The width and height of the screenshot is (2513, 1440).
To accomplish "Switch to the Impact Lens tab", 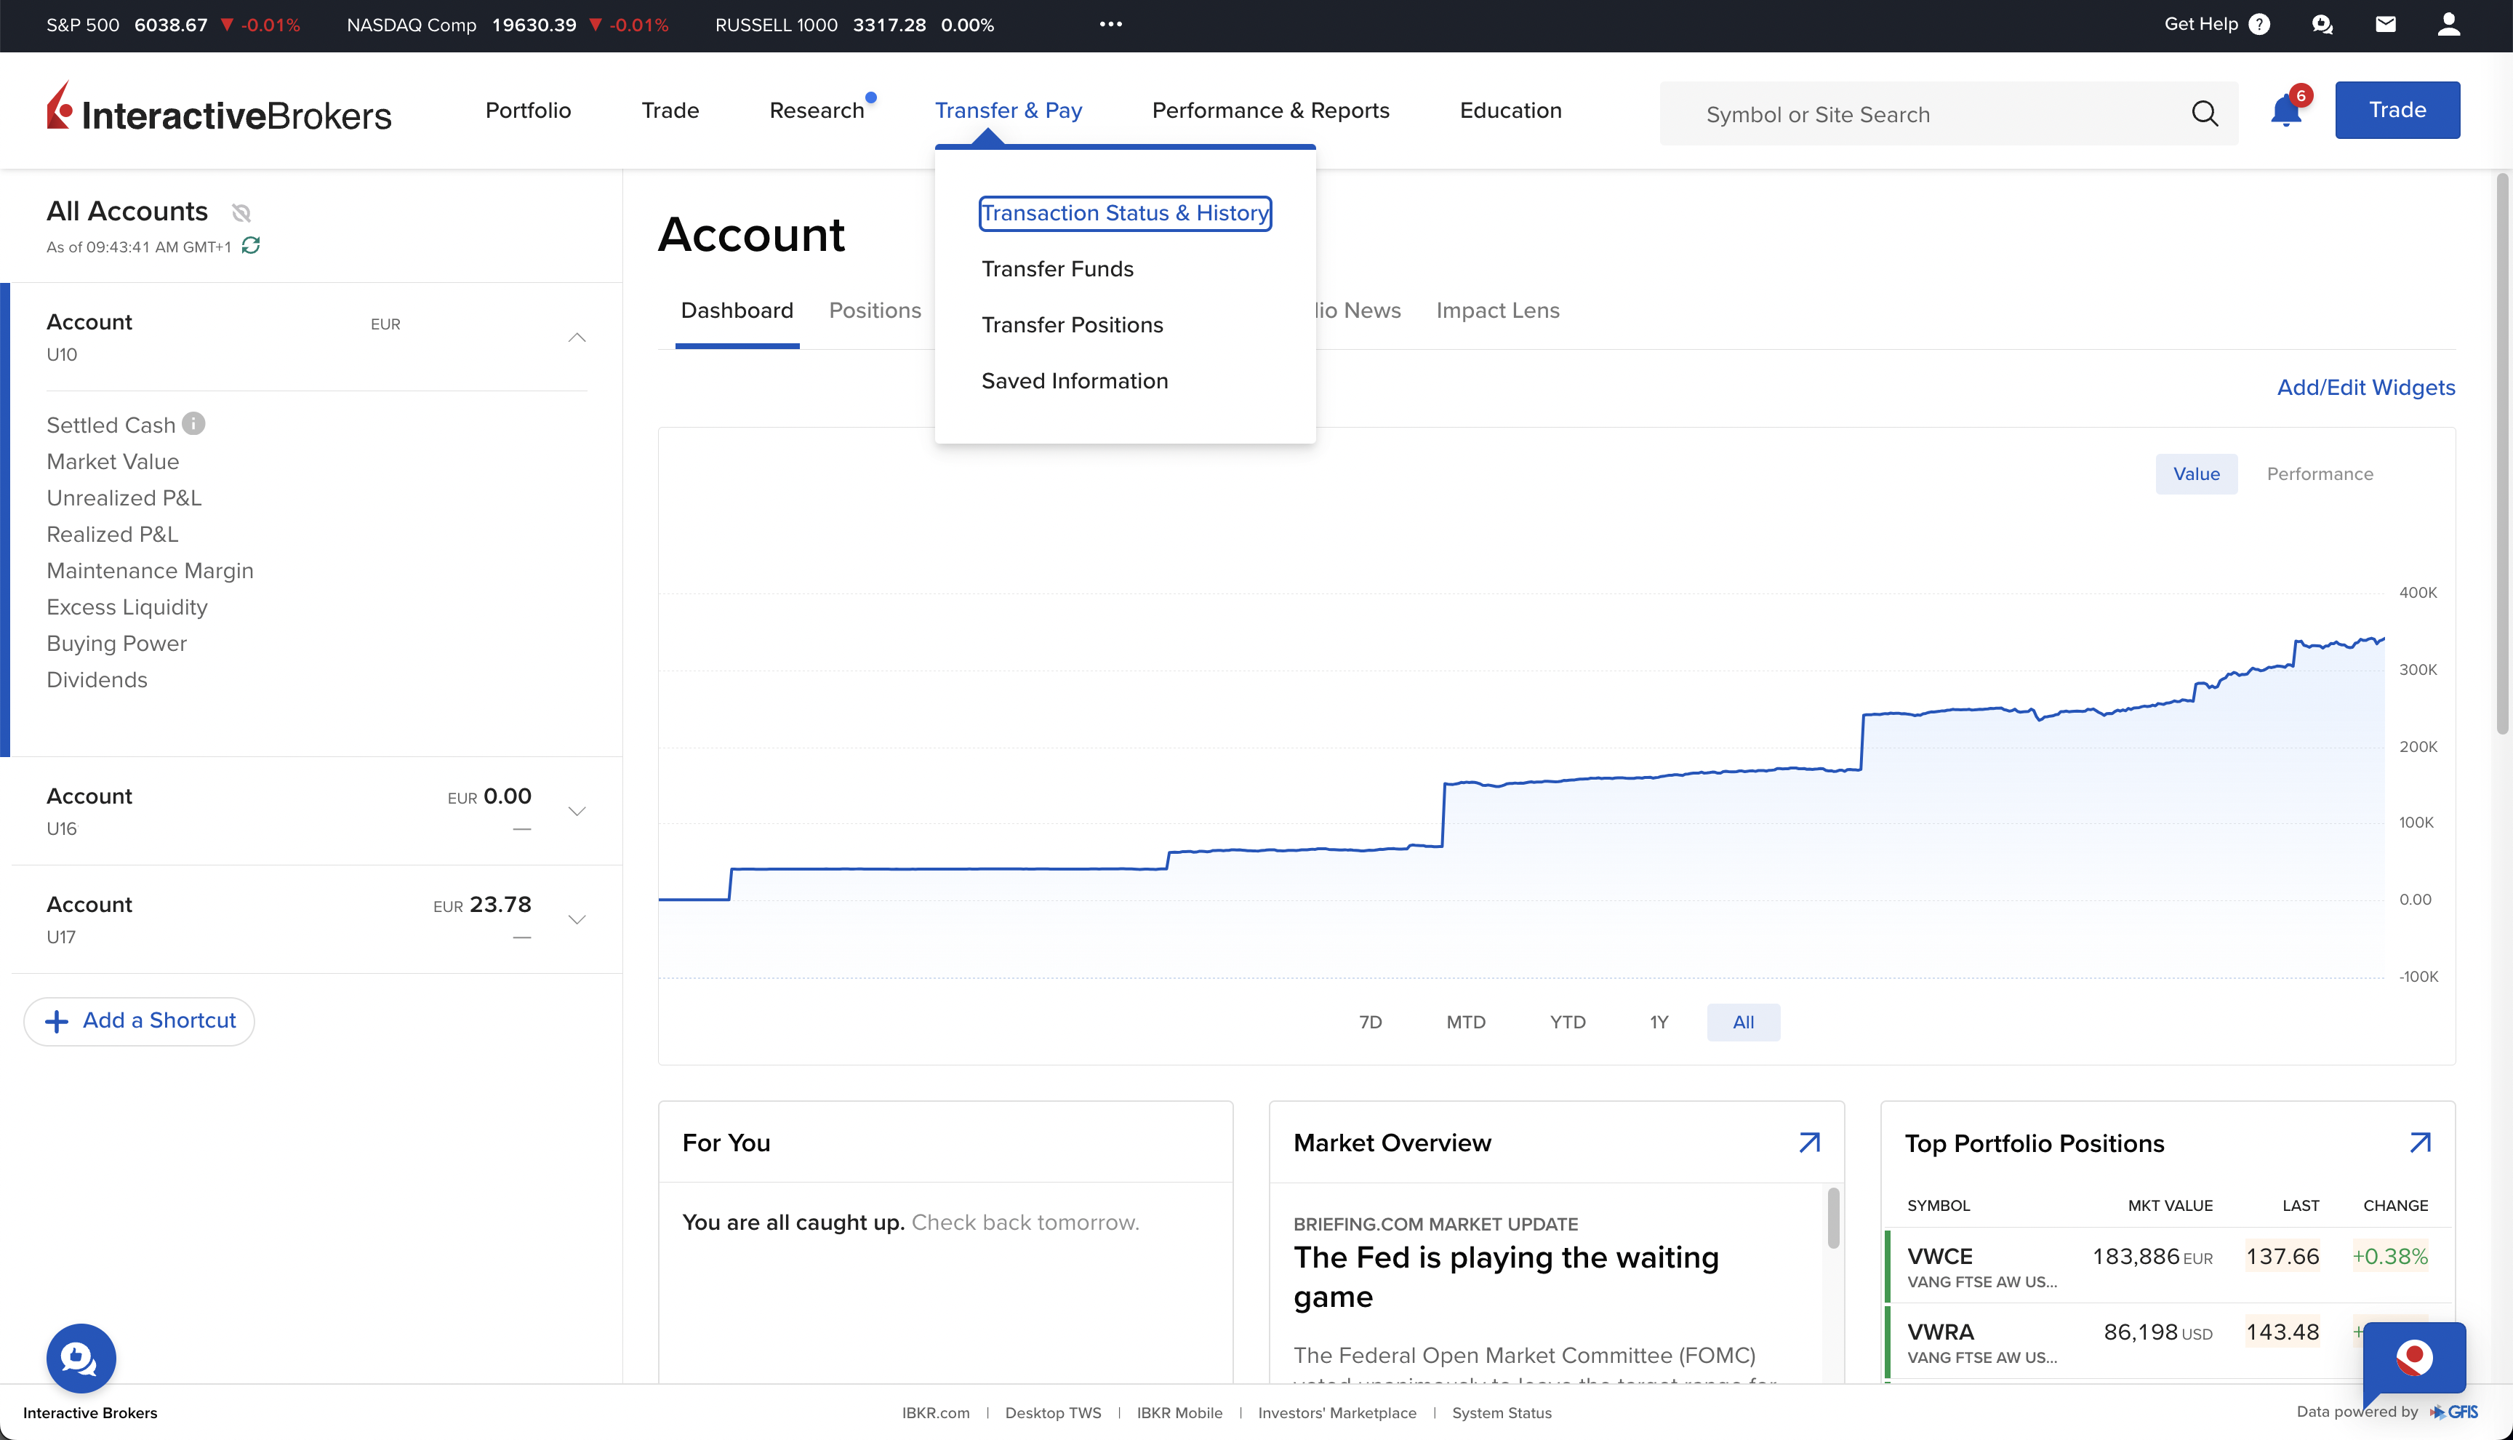I will (1496, 311).
